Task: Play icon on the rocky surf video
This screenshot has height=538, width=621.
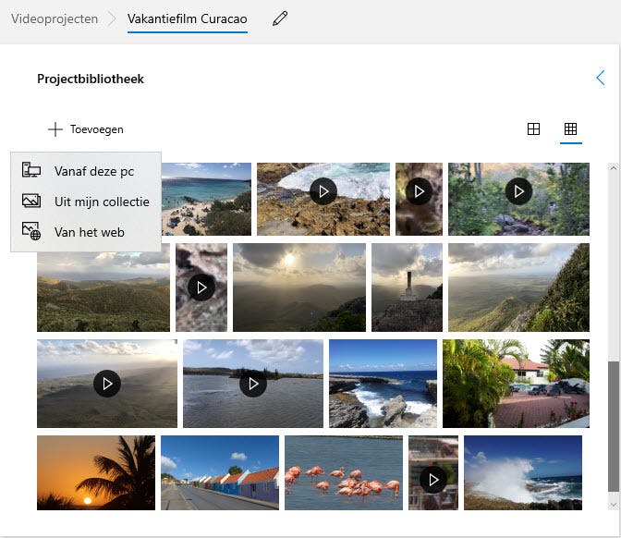Action: click(x=323, y=191)
